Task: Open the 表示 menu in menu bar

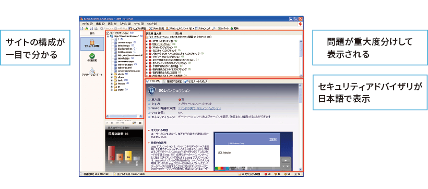Action: coord(112,24)
